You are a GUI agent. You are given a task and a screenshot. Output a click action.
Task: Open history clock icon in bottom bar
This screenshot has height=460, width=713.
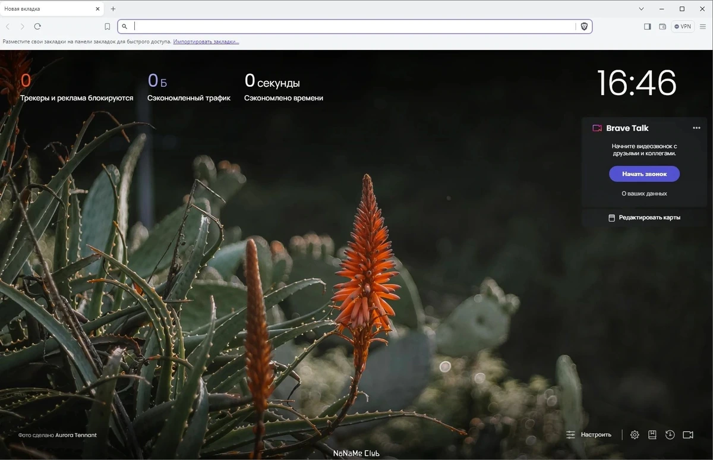[x=670, y=434]
